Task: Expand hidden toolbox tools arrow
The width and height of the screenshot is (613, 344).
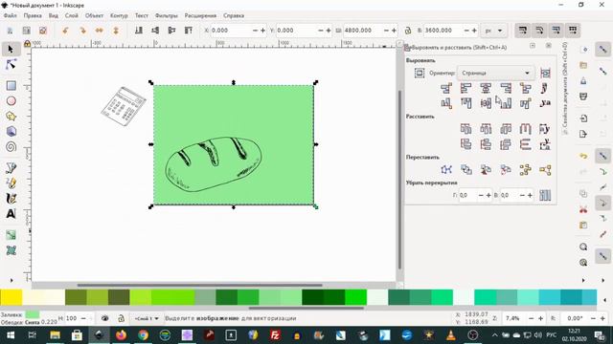Action: pos(11,280)
